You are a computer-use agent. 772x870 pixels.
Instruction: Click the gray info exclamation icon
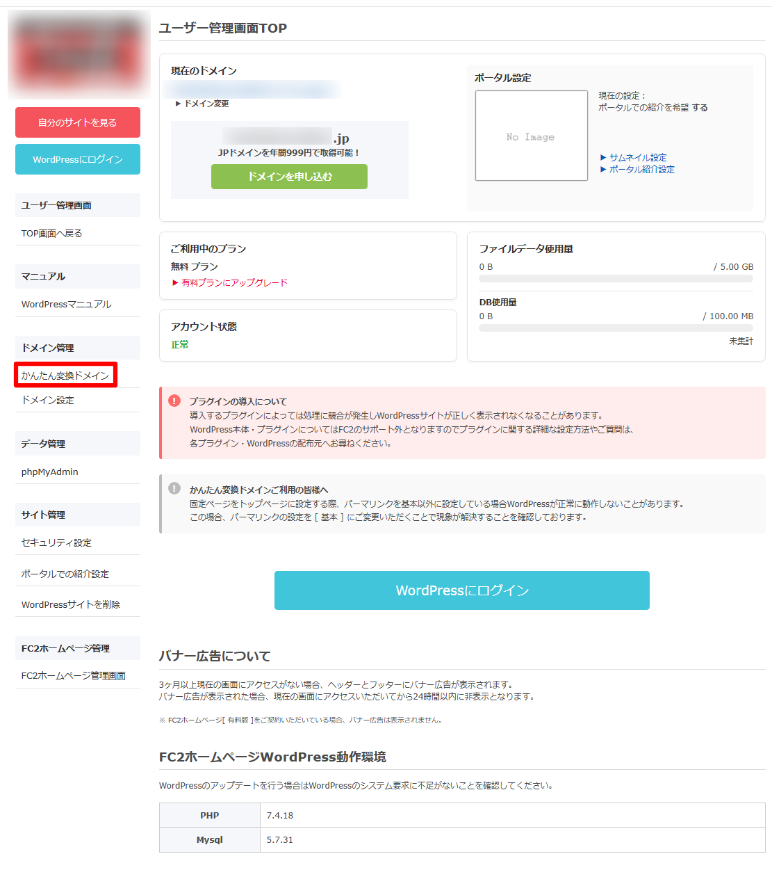tap(174, 488)
